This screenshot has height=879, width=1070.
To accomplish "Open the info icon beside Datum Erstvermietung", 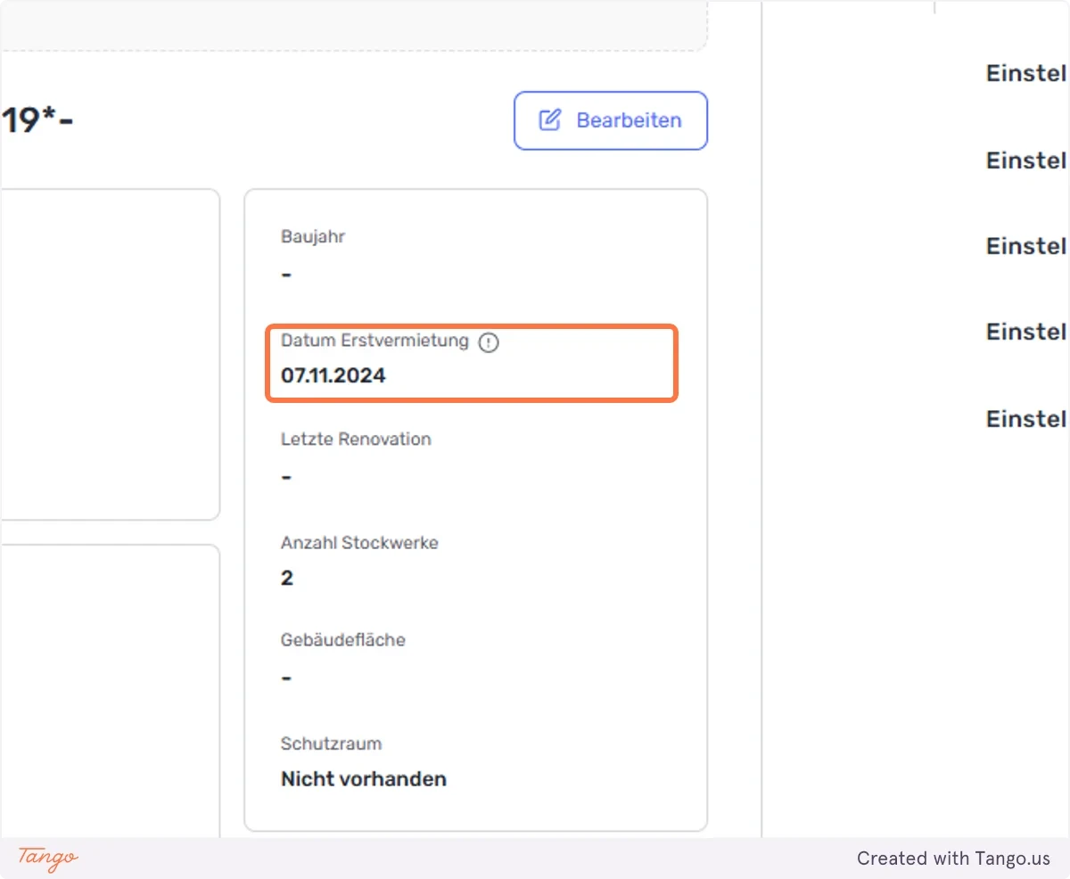I will [x=489, y=342].
